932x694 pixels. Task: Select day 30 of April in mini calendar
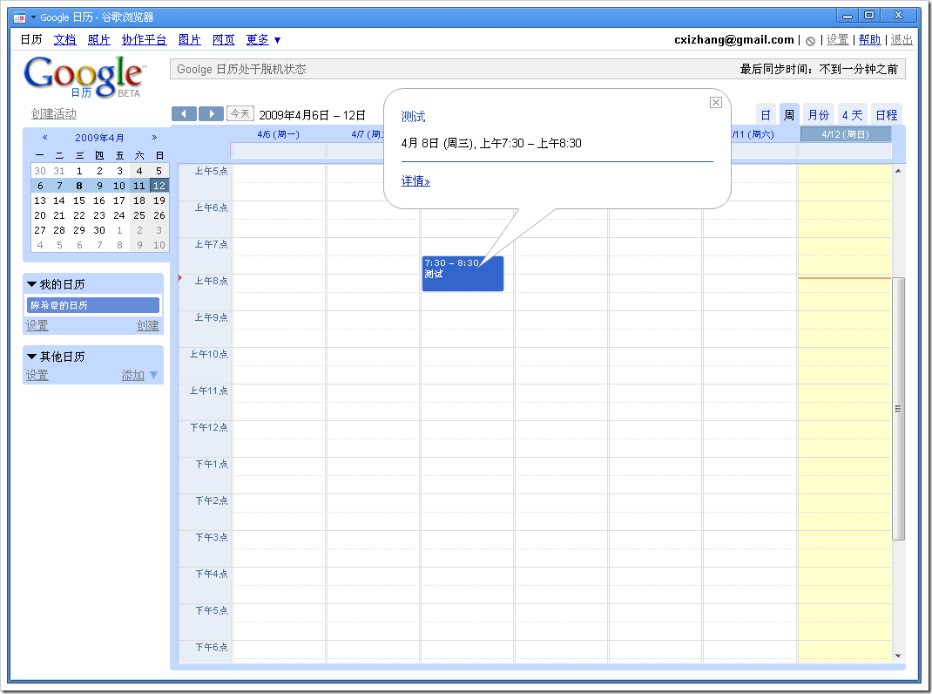(x=99, y=230)
